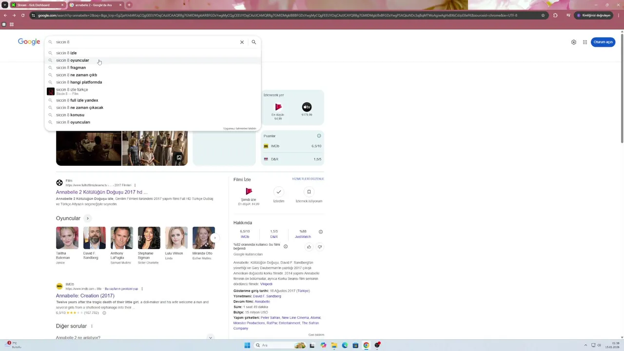Open three-dot menu next to Diğer sorular

pyautogui.click(x=92, y=326)
